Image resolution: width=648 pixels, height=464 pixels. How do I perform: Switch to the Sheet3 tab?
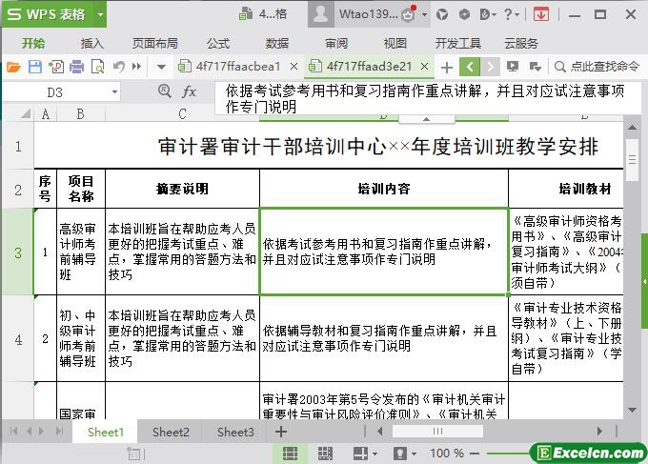[x=235, y=433]
